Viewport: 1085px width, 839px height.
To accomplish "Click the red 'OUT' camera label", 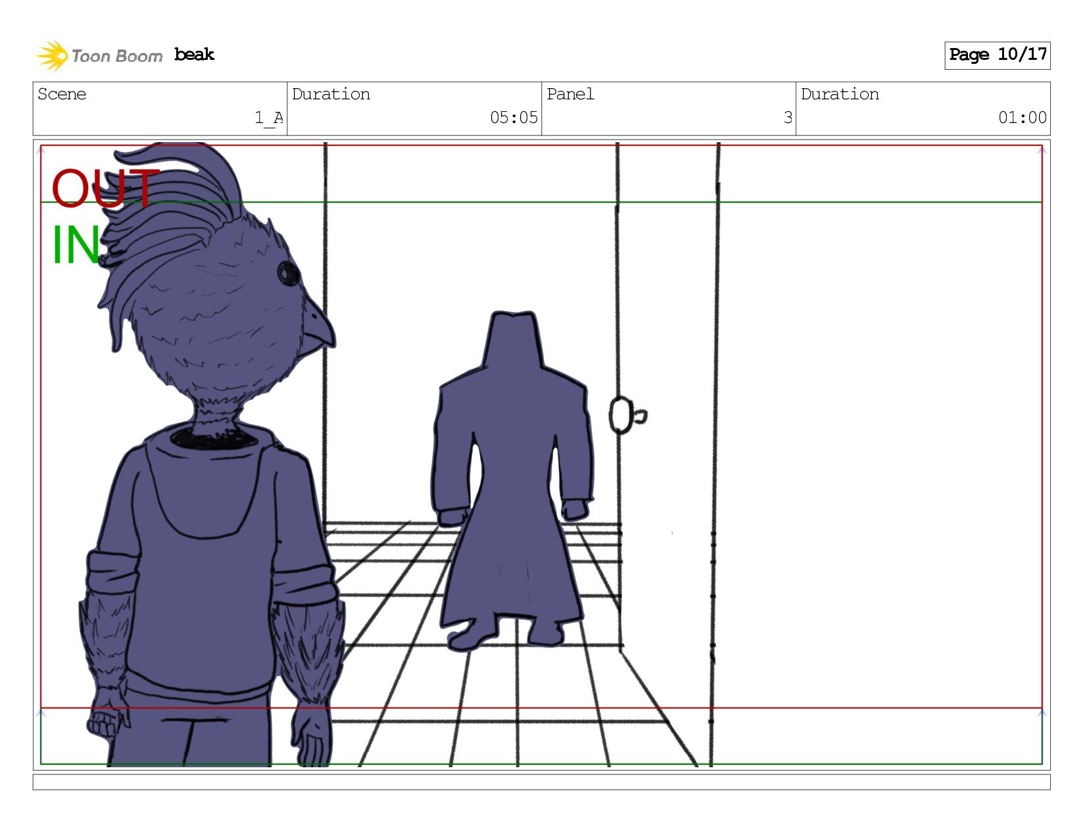I will 105,188.
